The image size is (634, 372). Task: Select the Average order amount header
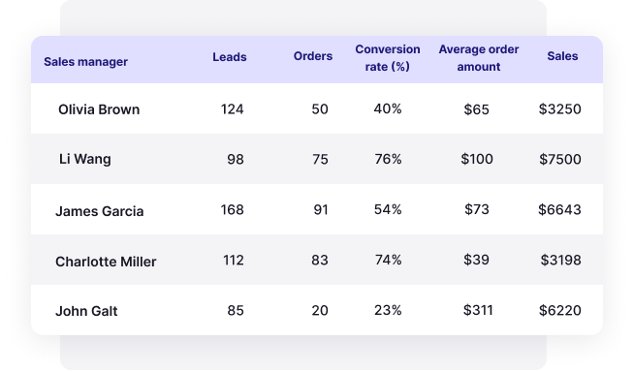(x=479, y=58)
